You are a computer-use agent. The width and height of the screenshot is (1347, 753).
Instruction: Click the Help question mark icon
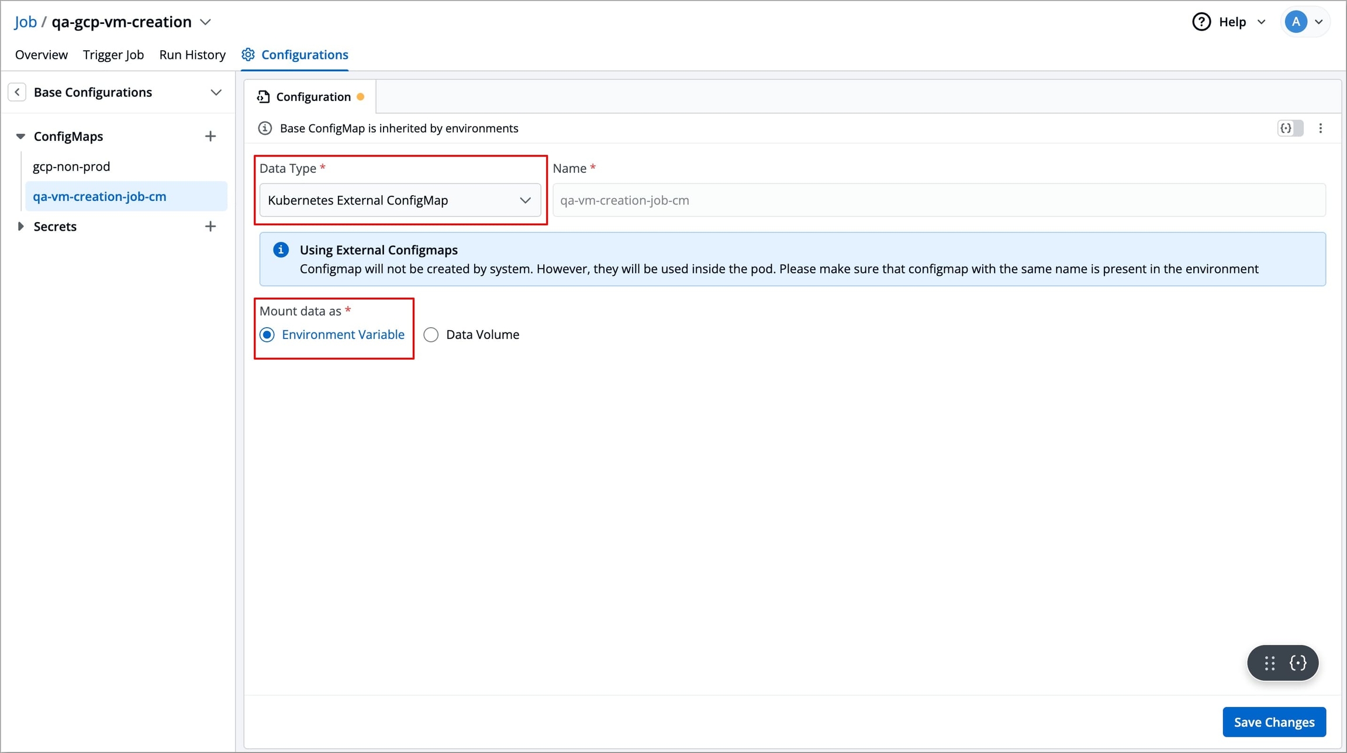(1201, 22)
